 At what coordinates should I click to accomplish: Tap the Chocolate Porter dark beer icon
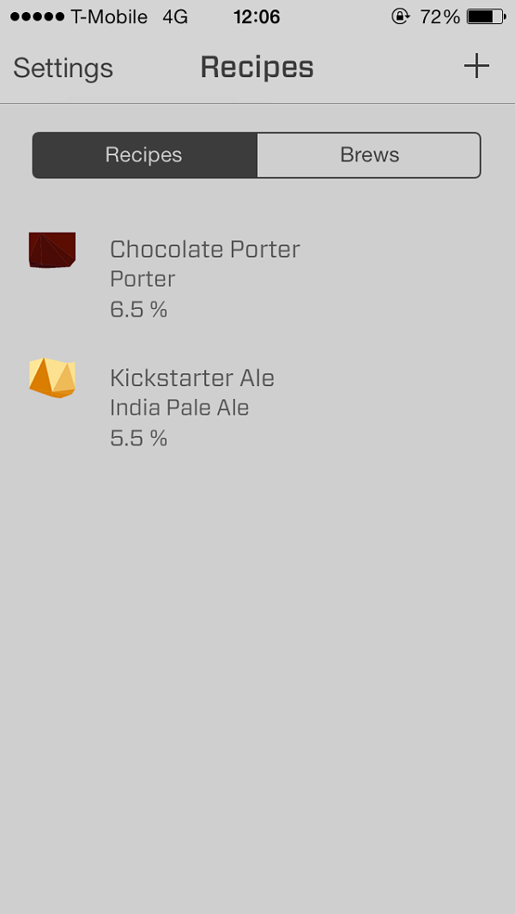point(52,250)
